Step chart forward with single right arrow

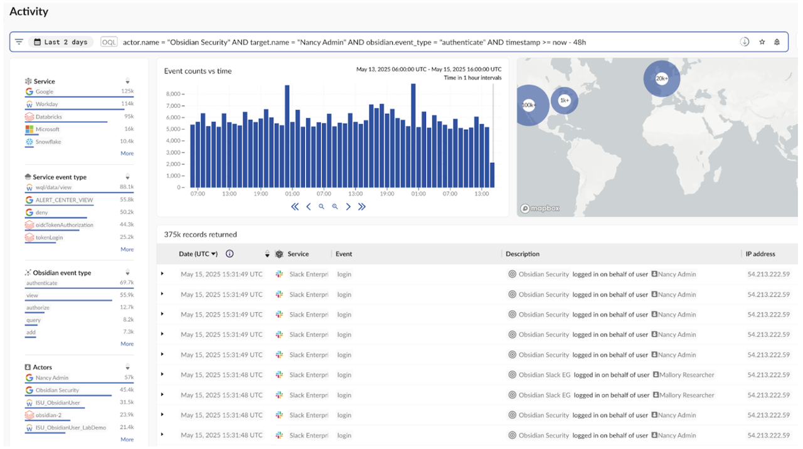[348, 207]
